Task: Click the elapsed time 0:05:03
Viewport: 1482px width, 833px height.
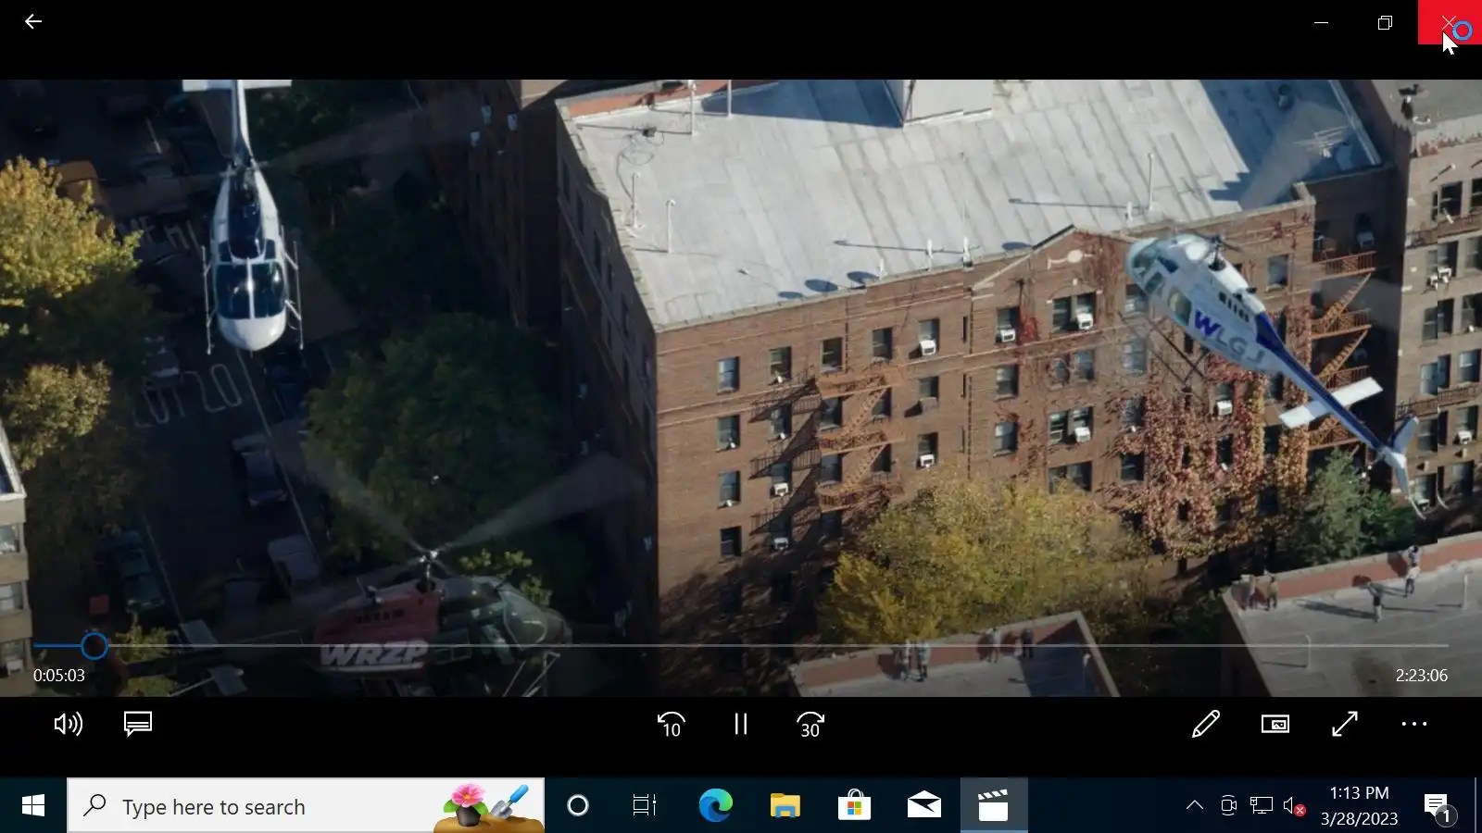Action: [x=59, y=676]
